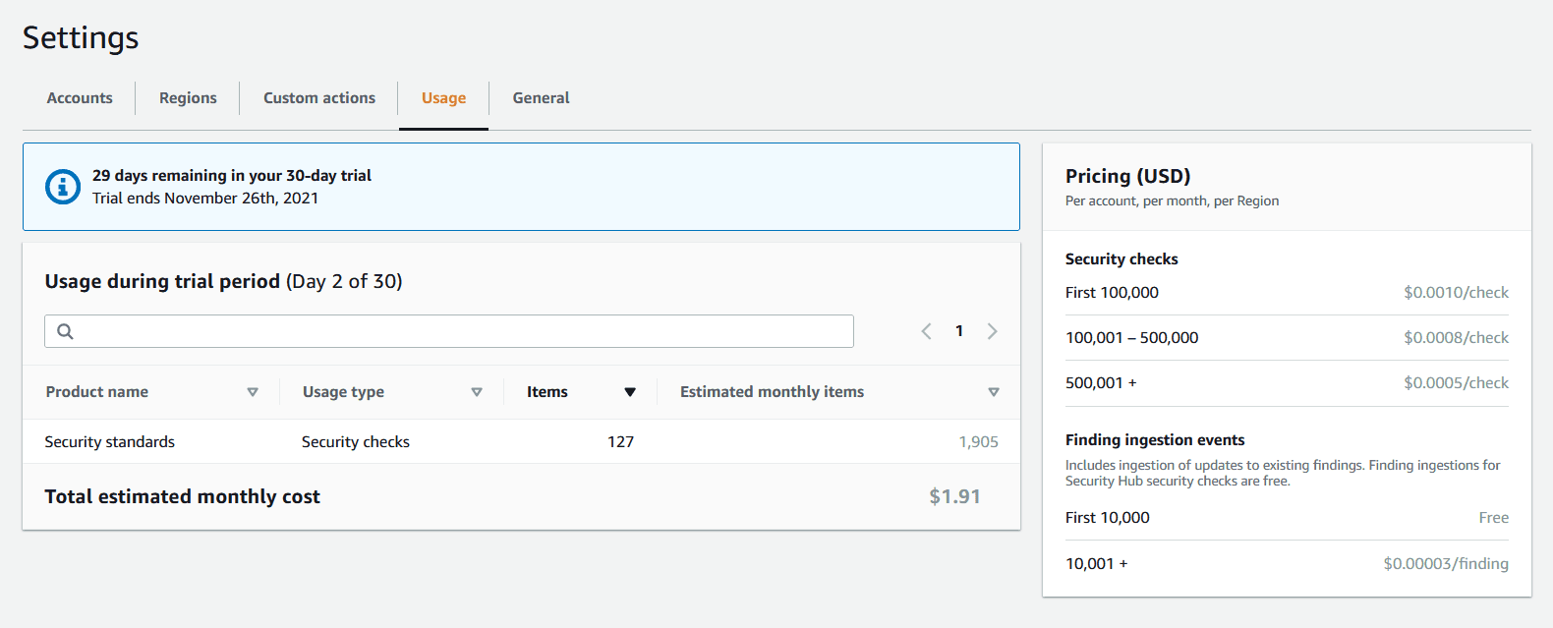Screen dimensions: 1553x628
Task: Toggle the Items column sort arrow
Action: 630,392
